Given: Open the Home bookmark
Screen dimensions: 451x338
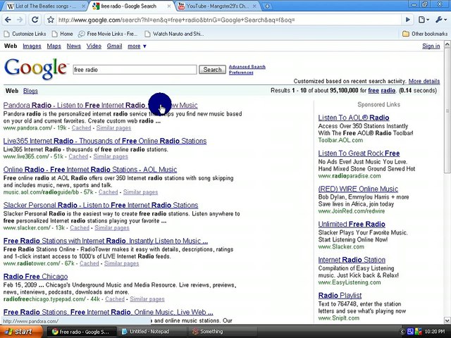Looking at the screenshot, I should 63,34.
